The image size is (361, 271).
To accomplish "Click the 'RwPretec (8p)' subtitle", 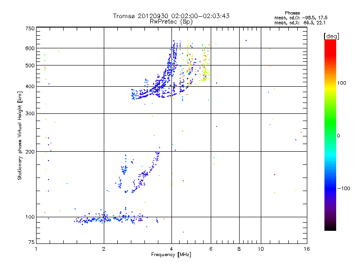I will pos(171,22).
